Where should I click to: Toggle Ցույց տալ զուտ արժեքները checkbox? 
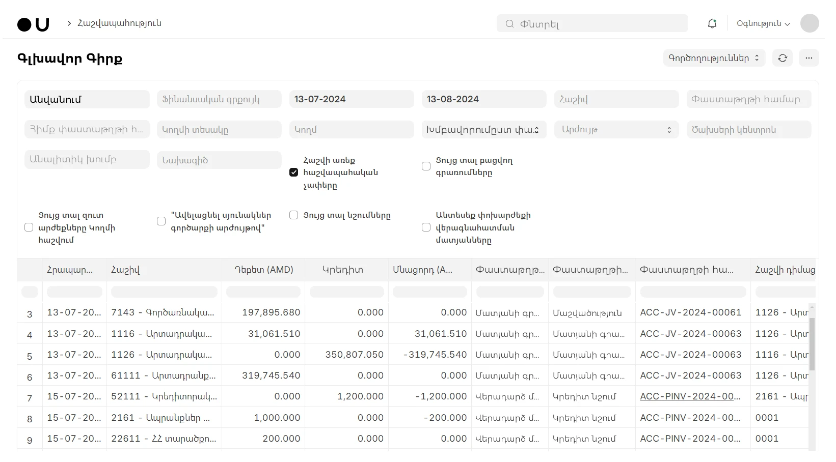click(x=29, y=227)
